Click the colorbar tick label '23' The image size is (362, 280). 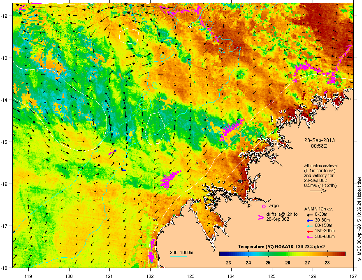(x=228, y=263)
